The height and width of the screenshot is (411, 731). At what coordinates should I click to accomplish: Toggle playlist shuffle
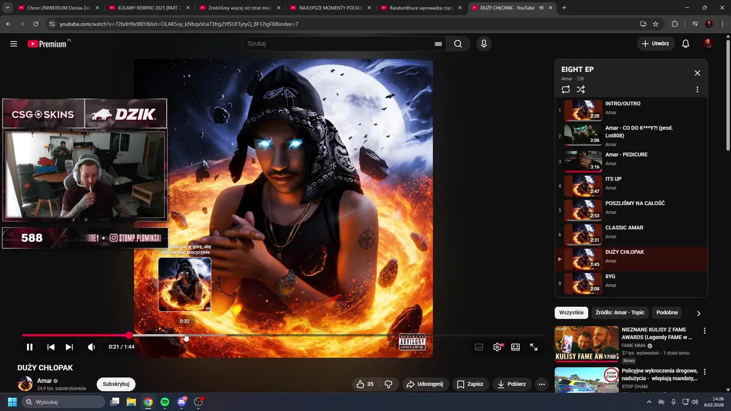pos(581,90)
